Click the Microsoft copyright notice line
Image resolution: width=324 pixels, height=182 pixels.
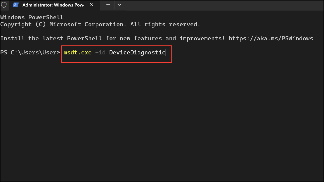tap(100, 24)
